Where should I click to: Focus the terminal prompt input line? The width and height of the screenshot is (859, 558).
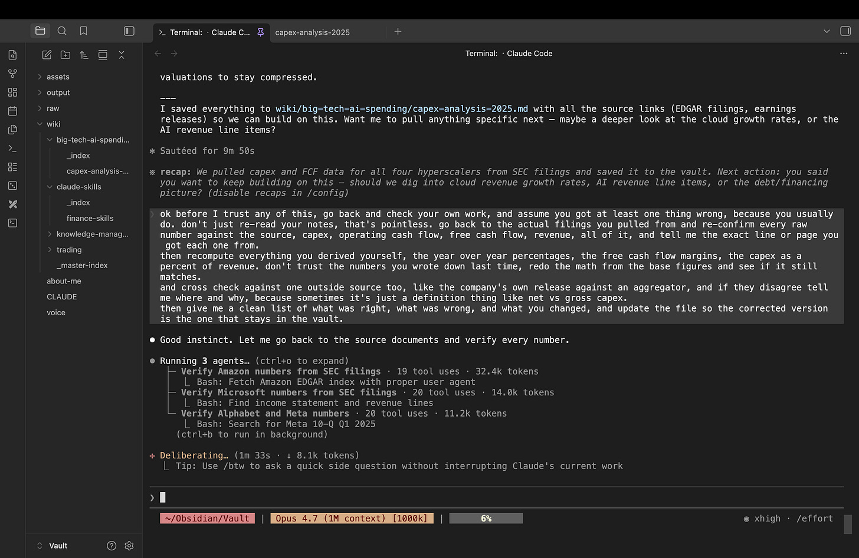[497, 497]
